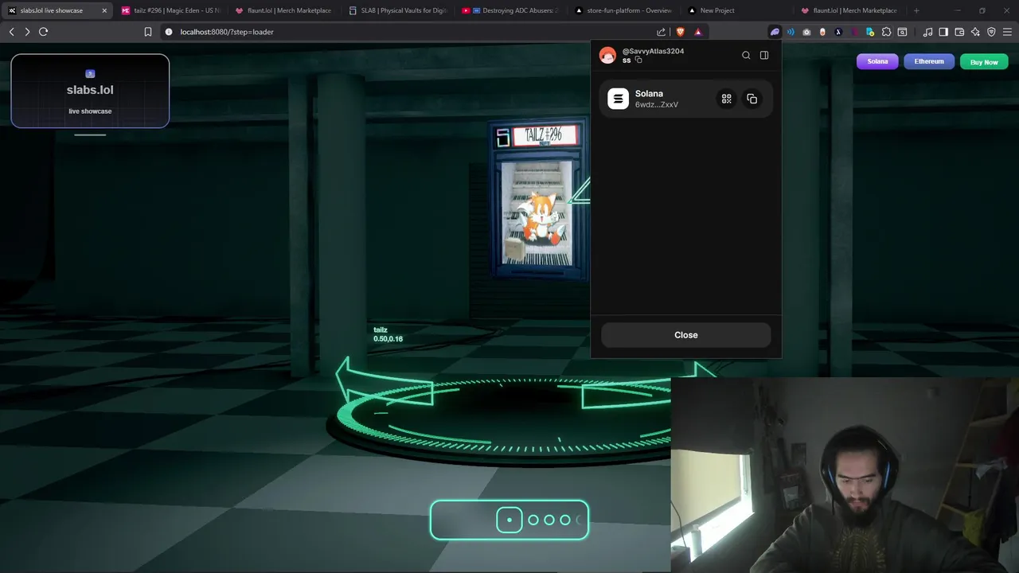
Task: Bookmark this page with the bookmark icon
Action: 147,32
